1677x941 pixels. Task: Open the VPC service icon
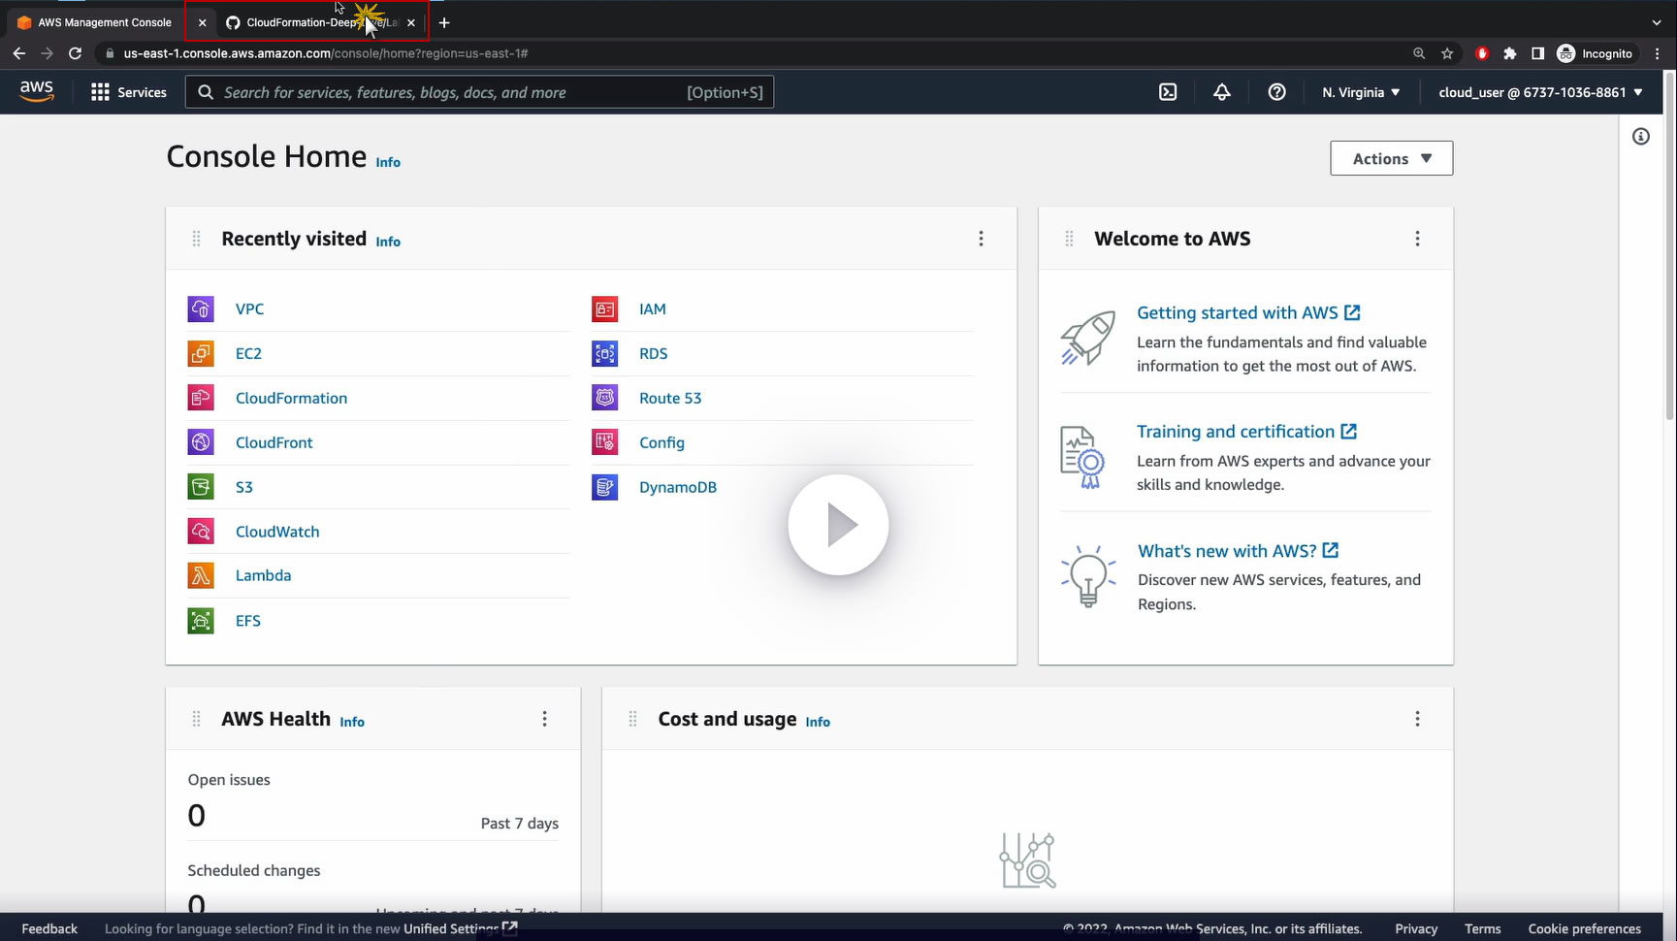tap(201, 309)
